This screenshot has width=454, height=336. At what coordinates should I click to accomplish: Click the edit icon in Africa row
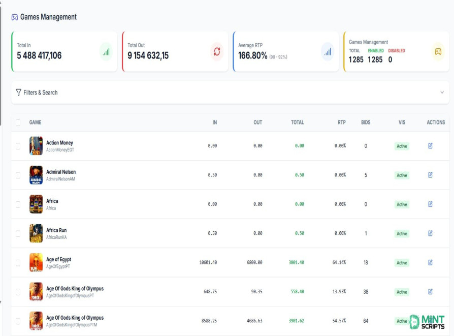coord(430,204)
